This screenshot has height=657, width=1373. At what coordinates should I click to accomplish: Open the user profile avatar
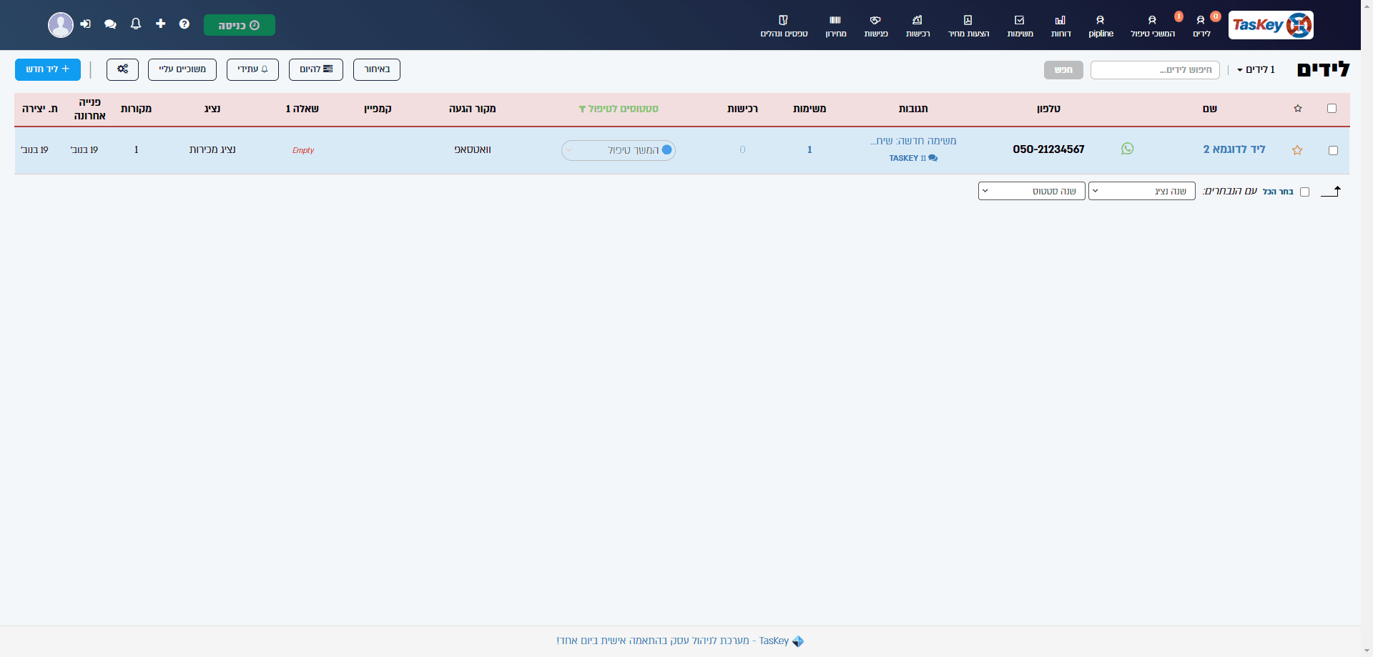[x=61, y=25]
